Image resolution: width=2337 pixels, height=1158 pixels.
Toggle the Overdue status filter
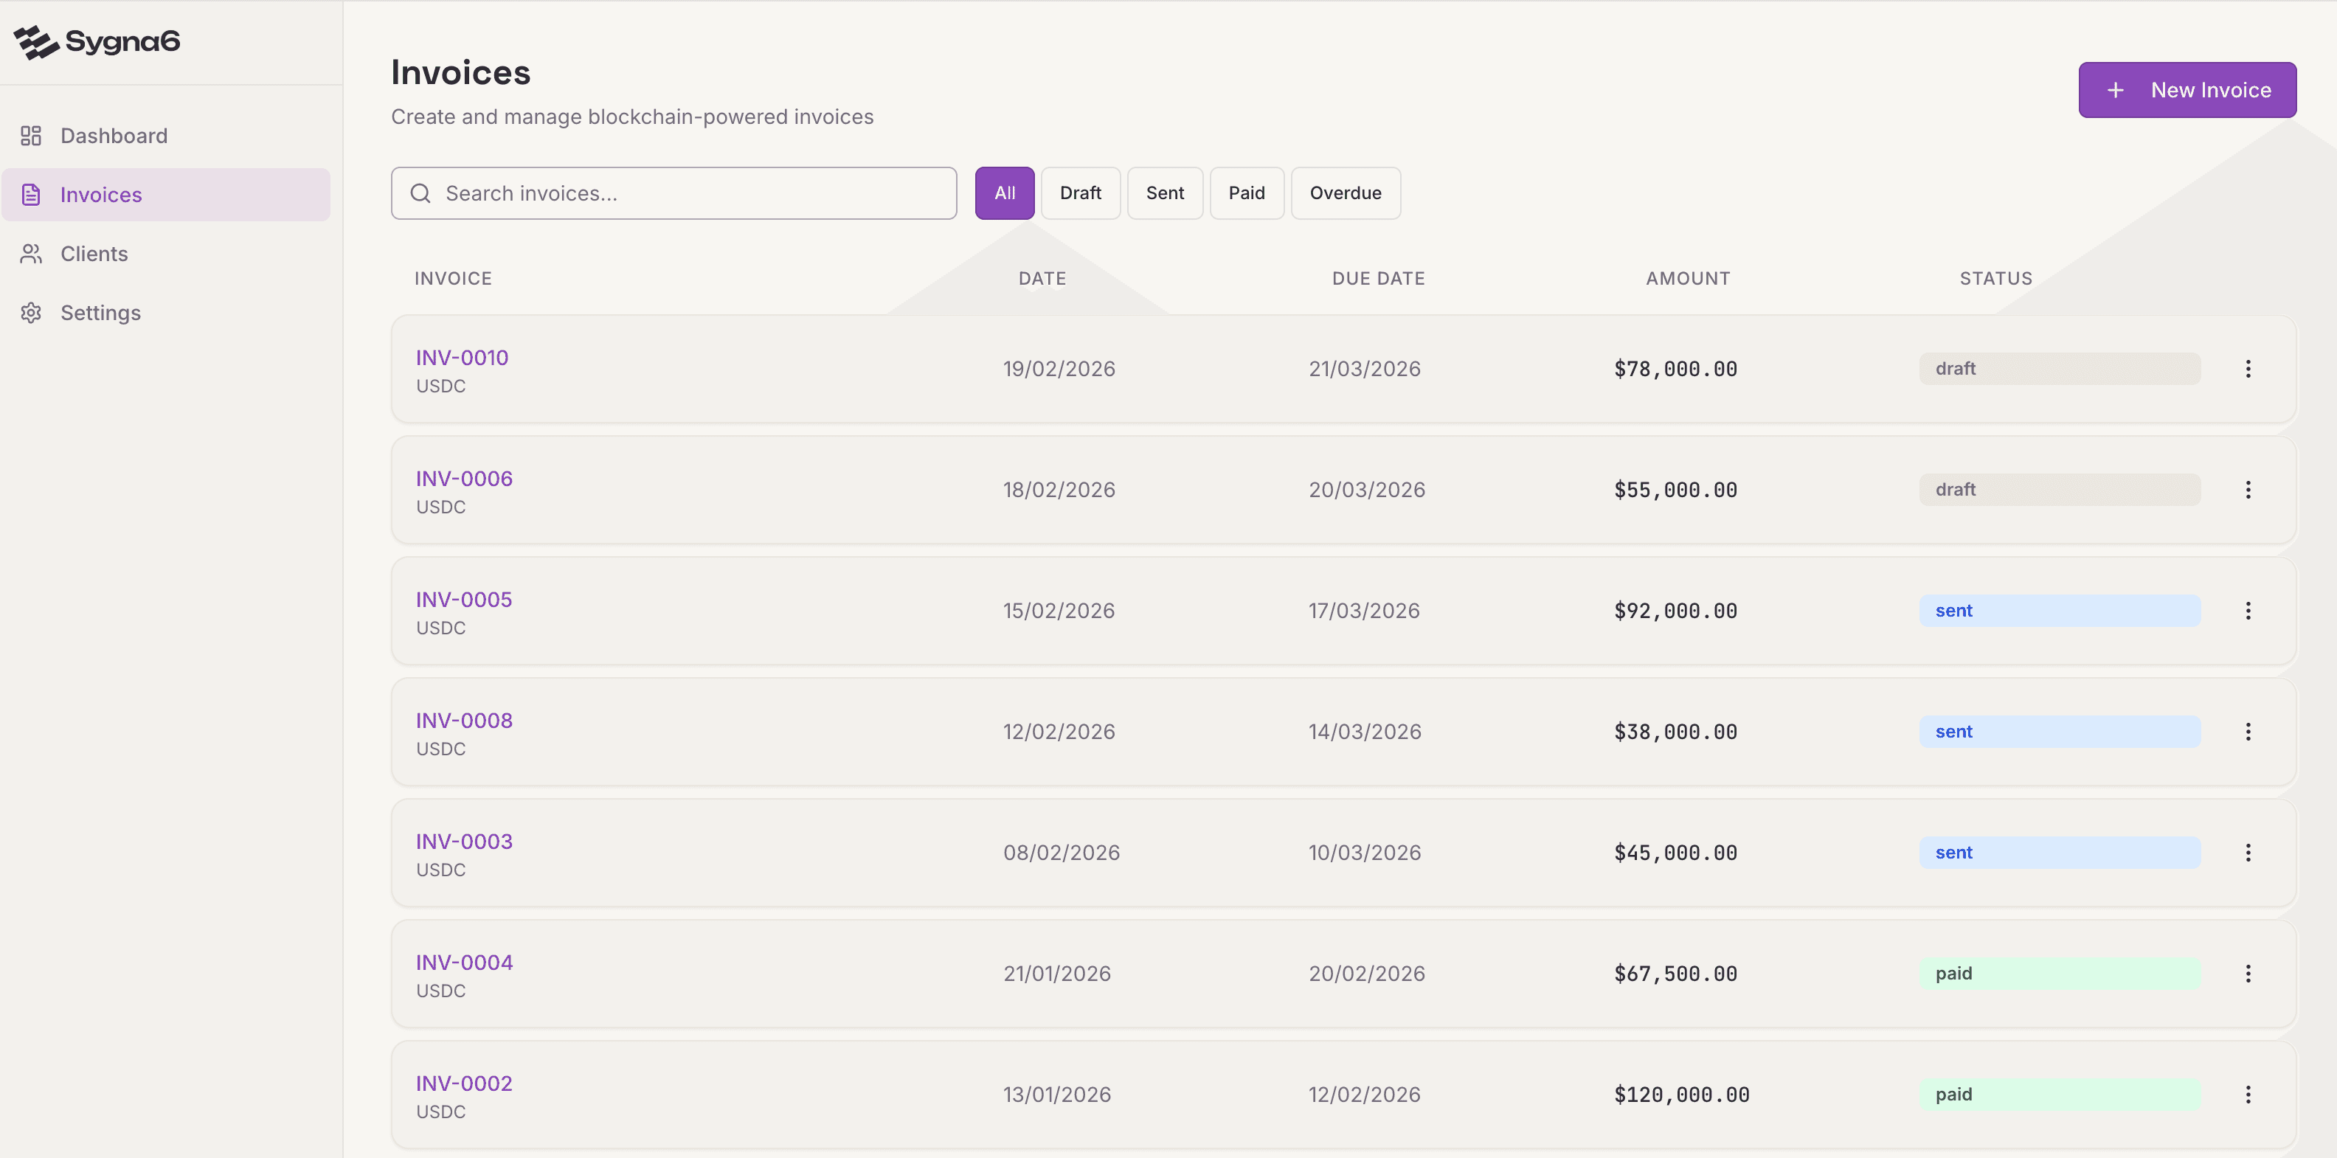click(1346, 193)
